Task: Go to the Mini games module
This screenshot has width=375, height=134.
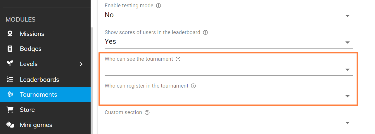Action: click(36, 125)
